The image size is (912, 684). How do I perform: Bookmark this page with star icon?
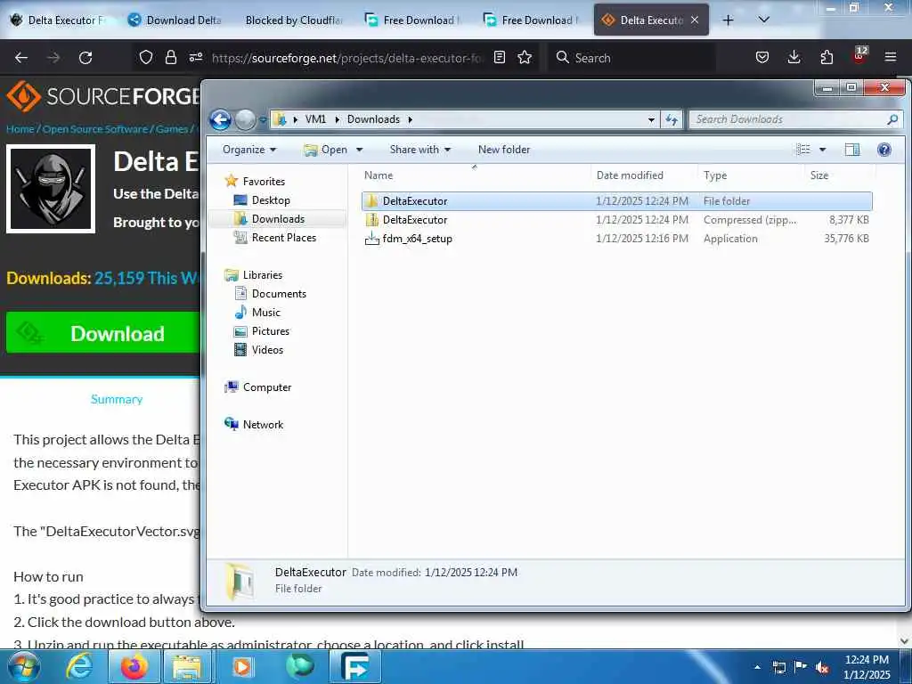[x=525, y=57]
